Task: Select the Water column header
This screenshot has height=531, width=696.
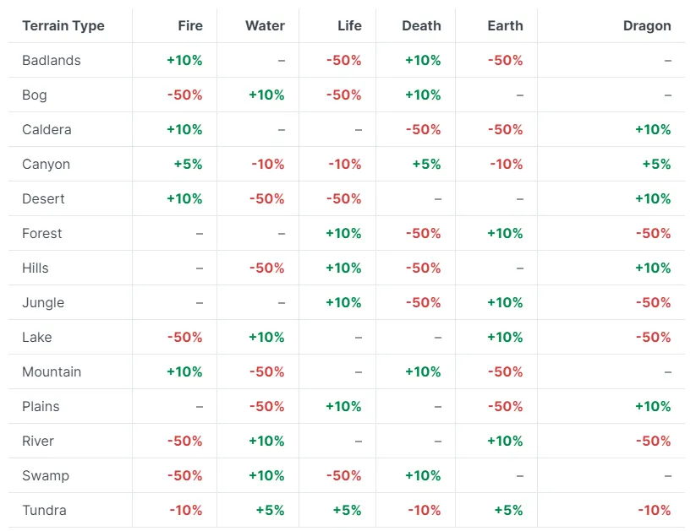Action: click(x=265, y=25)
